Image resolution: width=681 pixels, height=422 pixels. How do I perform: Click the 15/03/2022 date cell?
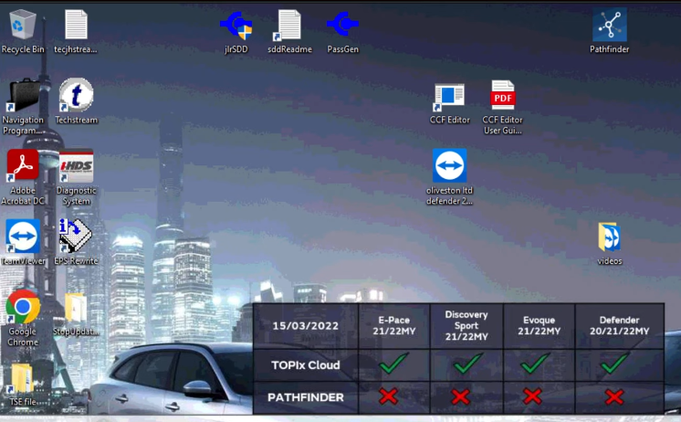(305, 326)
